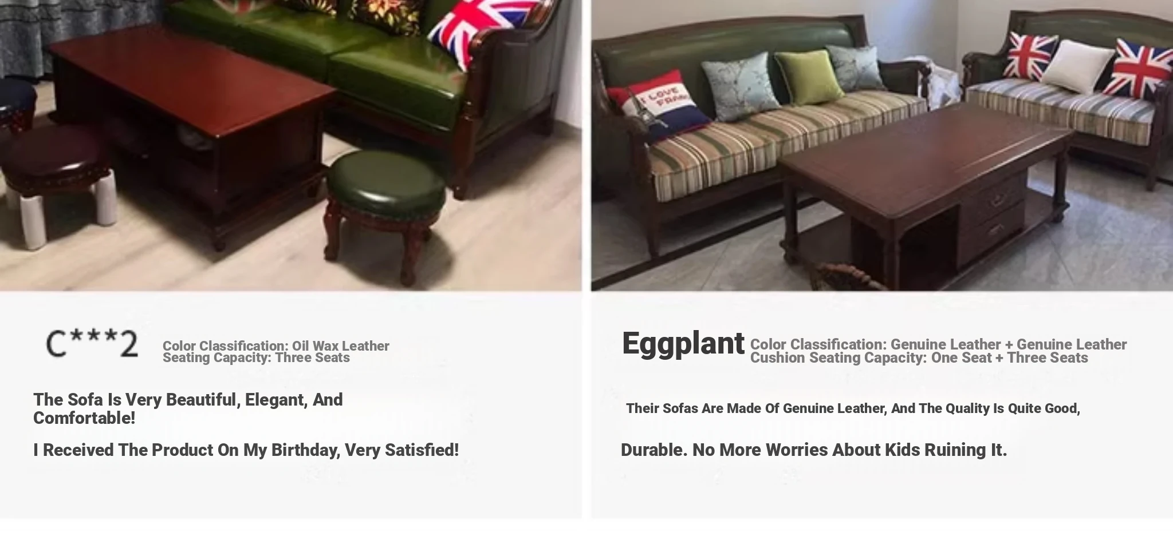The width and height of the screenshot is (1173, 544).
Task: Click the dark wood coffee table in right photo
Action: point(925,189)
